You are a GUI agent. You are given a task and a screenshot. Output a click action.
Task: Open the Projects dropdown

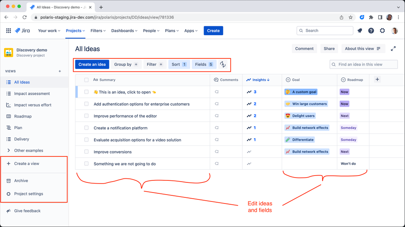75,30
